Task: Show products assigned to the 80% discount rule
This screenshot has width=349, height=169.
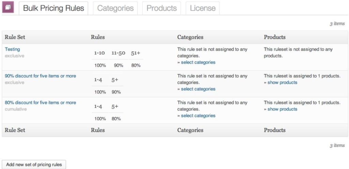Action: click(x=282, y=109)
